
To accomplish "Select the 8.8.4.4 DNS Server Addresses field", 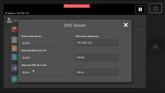I will 97,72.
